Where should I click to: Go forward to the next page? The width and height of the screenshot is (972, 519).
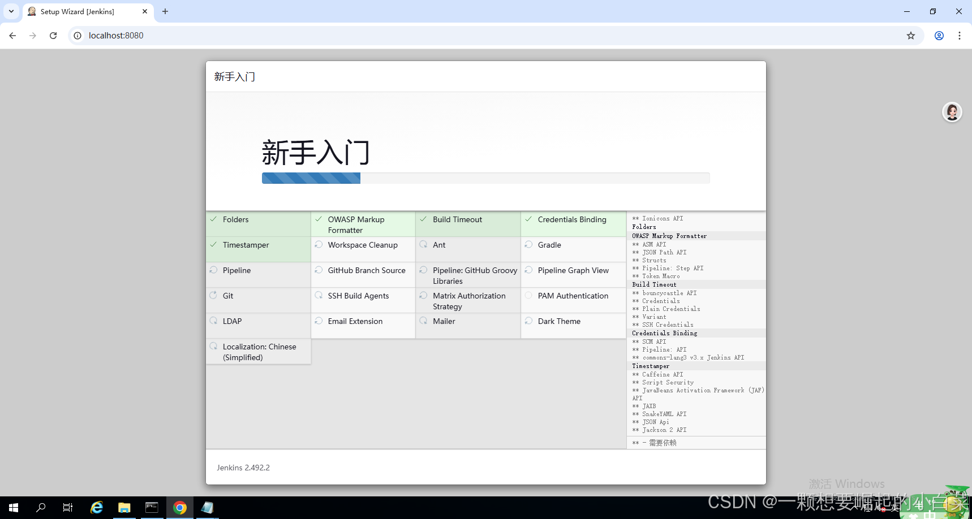[x=33, y=36]
